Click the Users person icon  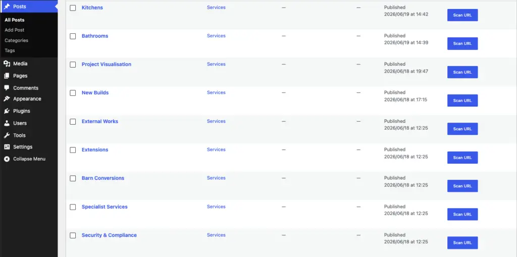tap(7, 123)
